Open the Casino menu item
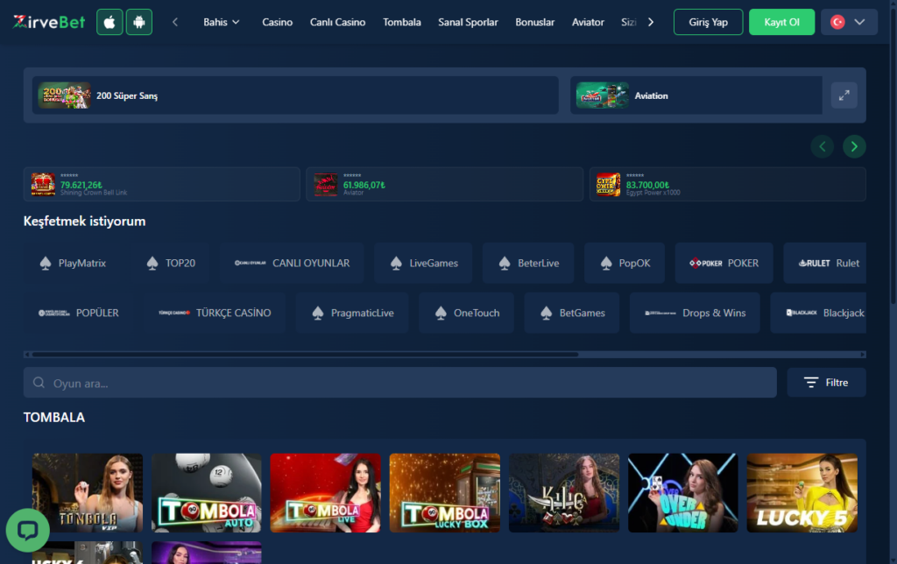Screen dimensions: 897x564 coord(278,22)
